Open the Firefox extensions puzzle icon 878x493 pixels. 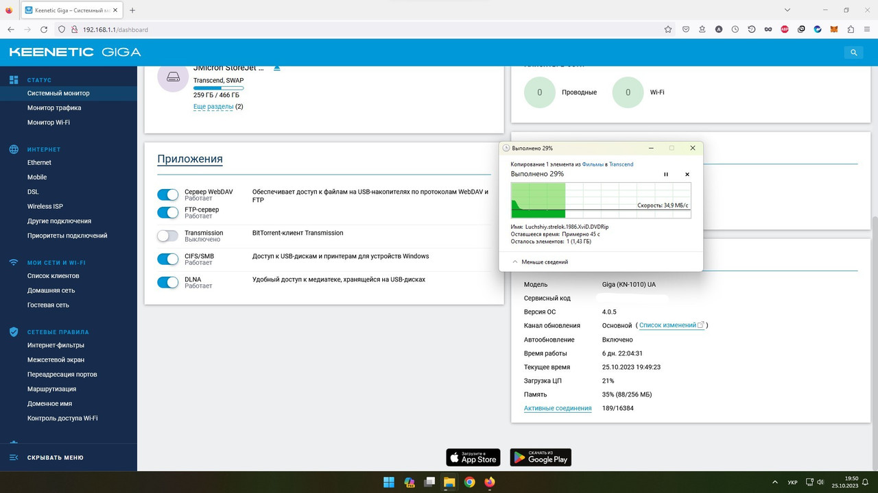pos(851,29)
